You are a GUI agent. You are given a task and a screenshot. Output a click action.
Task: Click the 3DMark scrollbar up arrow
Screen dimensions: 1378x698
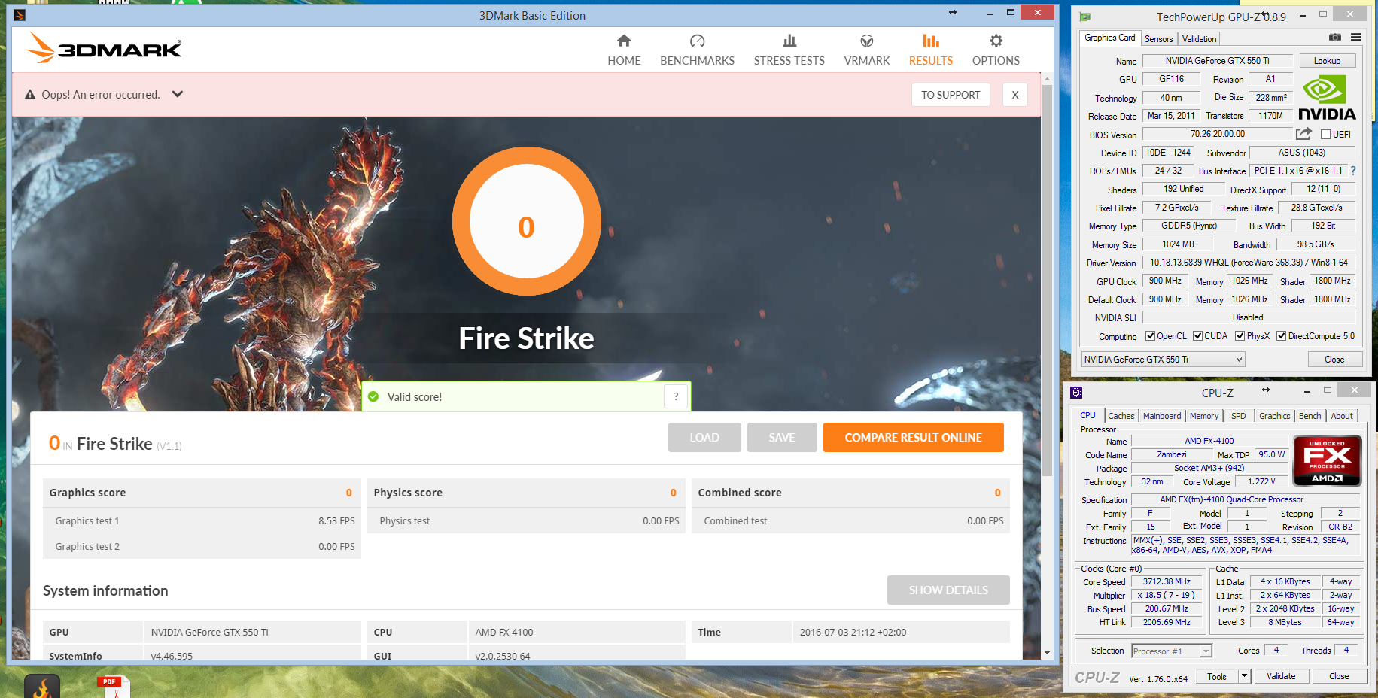pyautogui.click(x=1047, y=78)
